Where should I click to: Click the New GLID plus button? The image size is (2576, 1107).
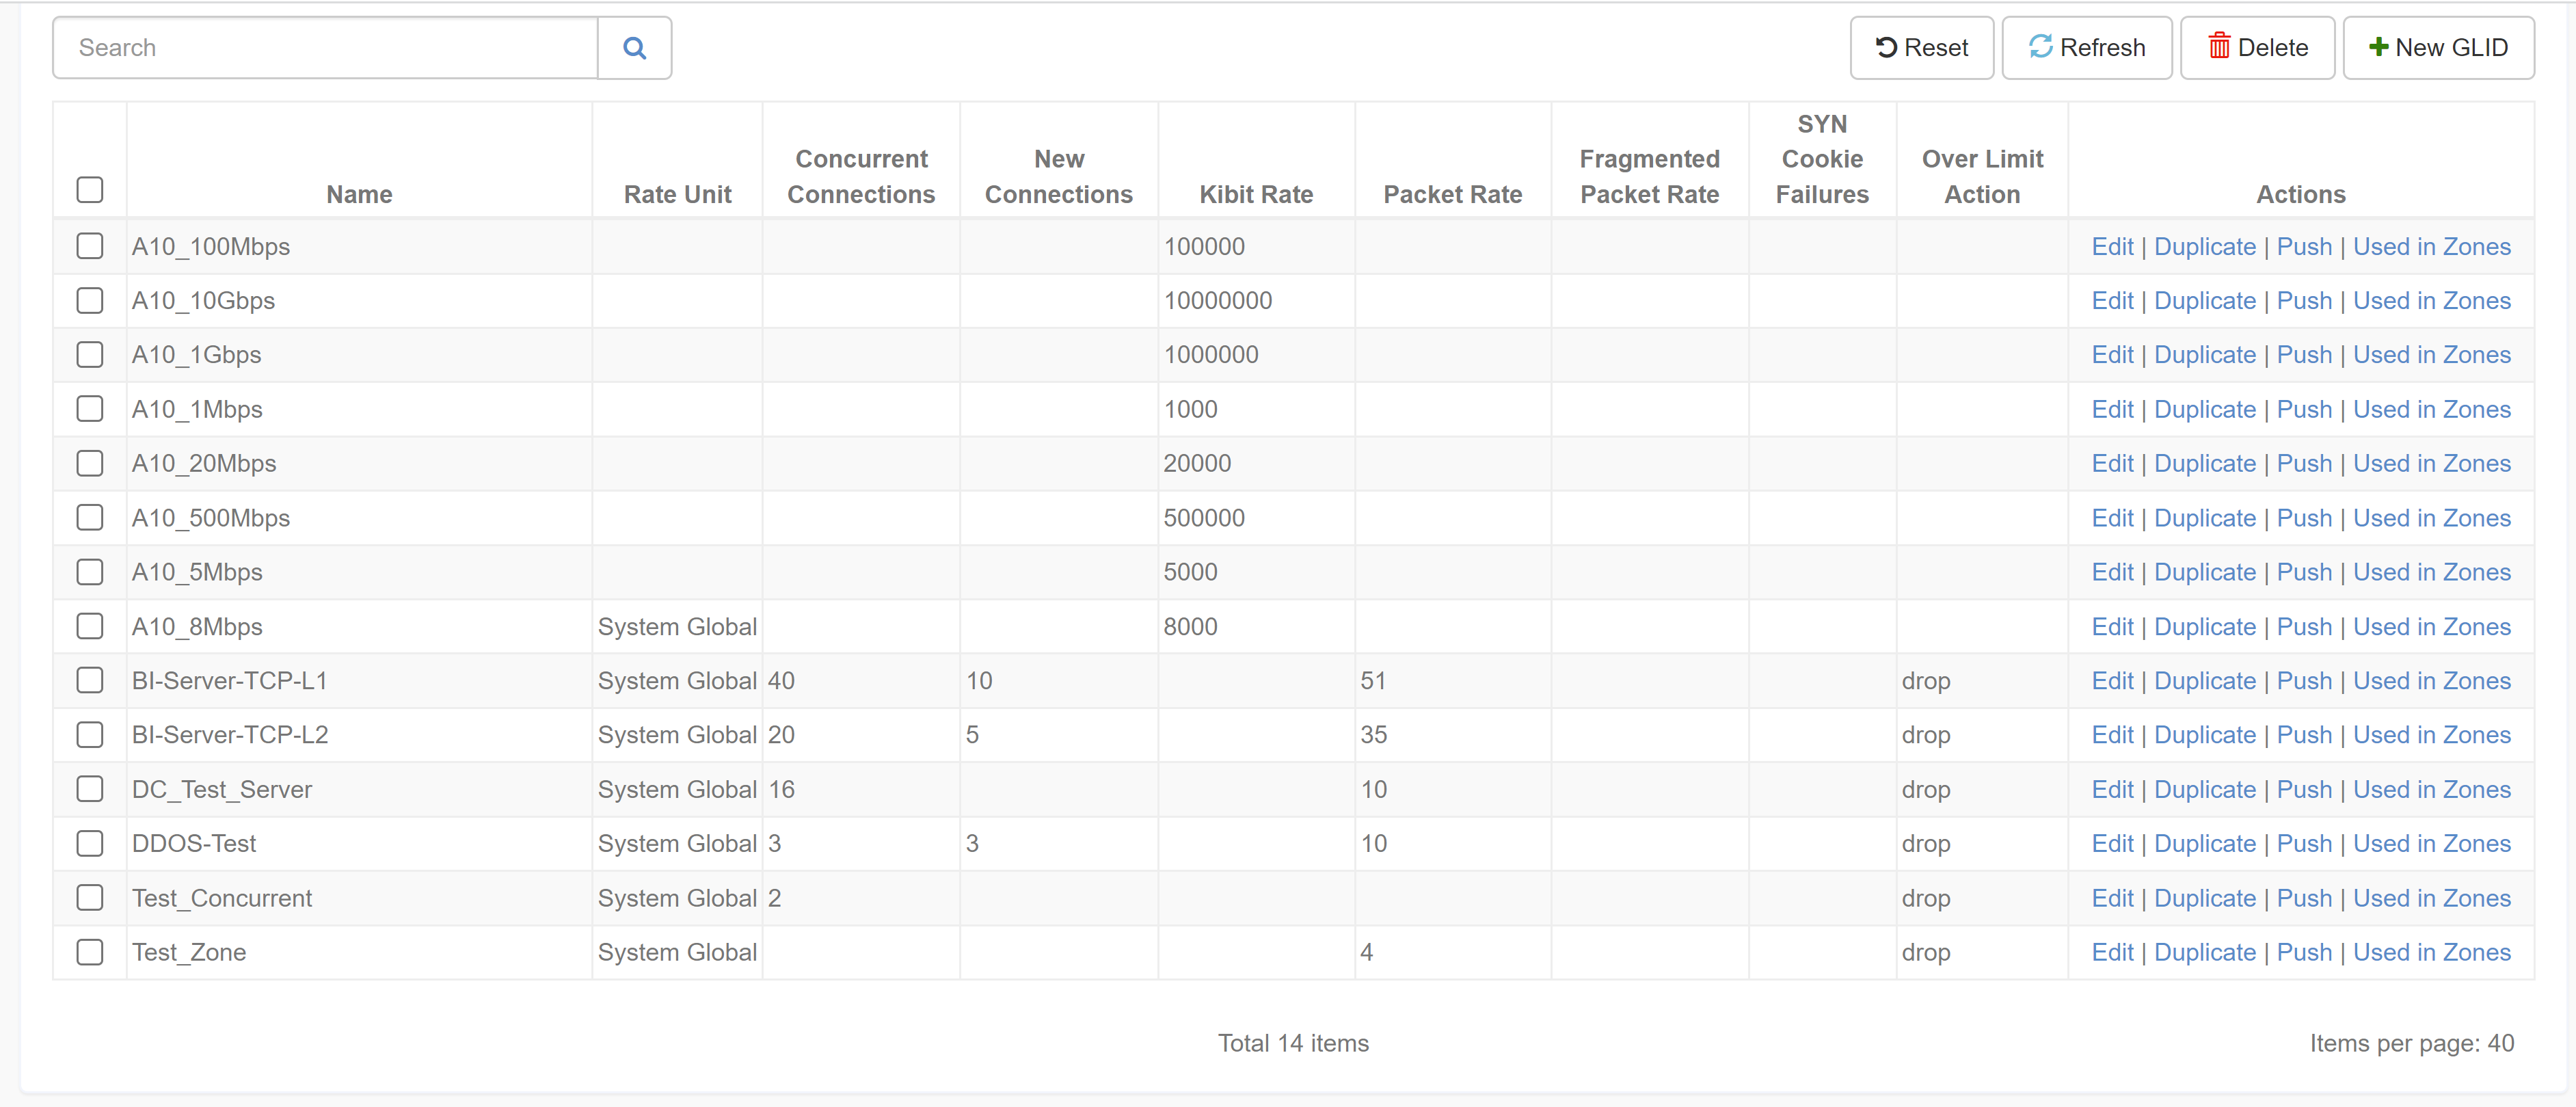click(x=2438, y=48)
